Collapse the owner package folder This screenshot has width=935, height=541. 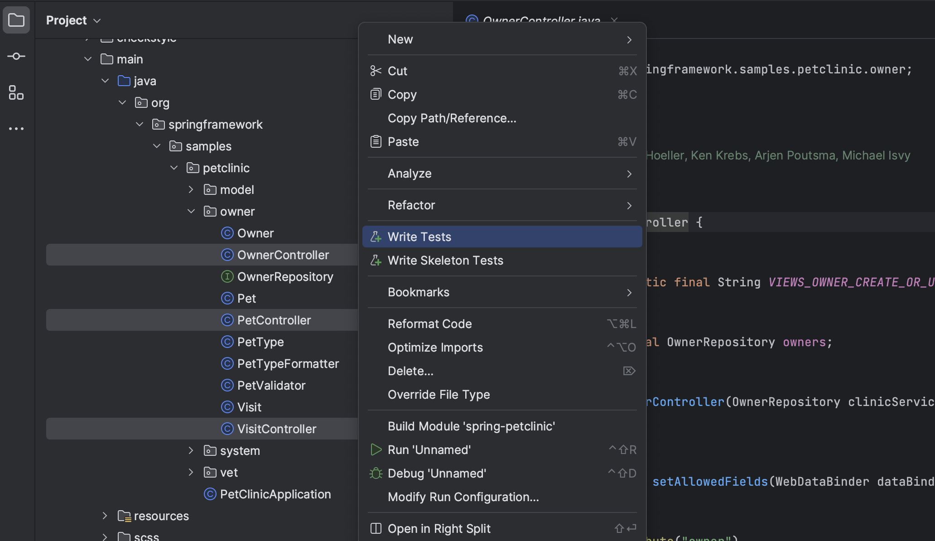click(191, 211)
